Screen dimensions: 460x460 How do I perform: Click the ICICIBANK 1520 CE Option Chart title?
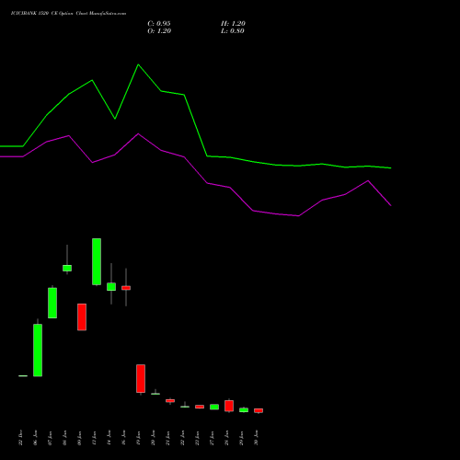pos(68,14)
